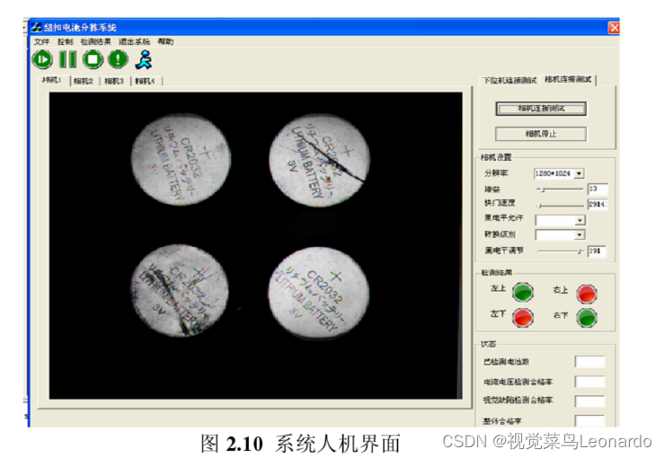Switch to the 相机3 tab

(x=114, y=81)
